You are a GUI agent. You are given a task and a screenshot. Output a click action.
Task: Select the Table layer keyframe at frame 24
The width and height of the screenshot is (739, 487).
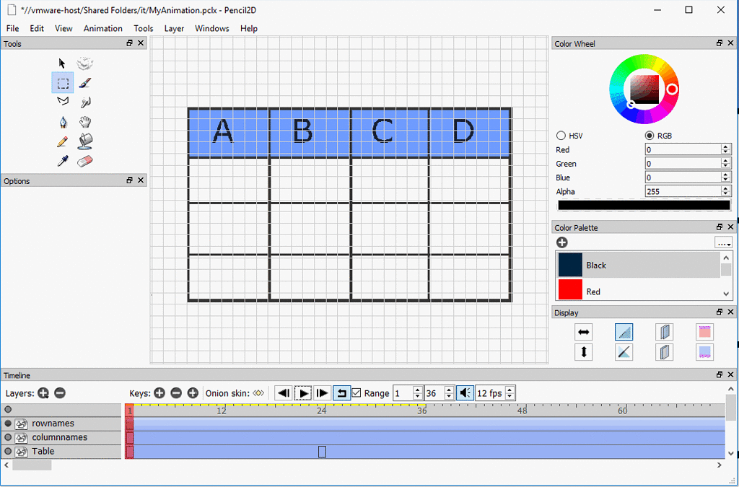(323, 452)
